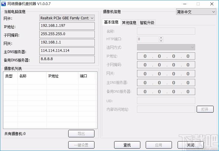Screen dimensions: 219x151
Task: Click the camera 备用DNS服务器 address field
Action: point(166,91)
